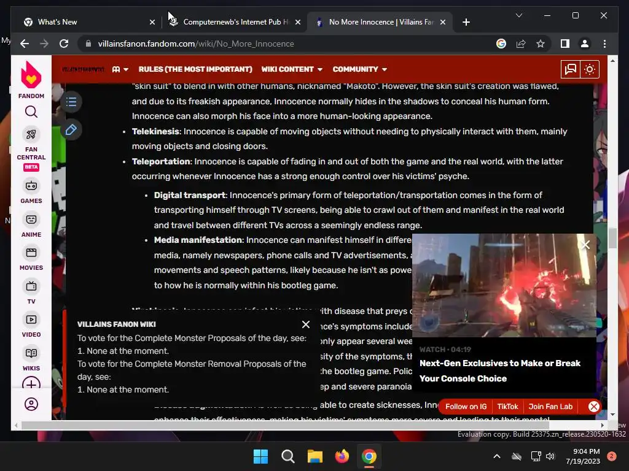Screen dimensions: 629x471
Task: Open the Wikis section in sidebar
Action: tap(31, 359)
